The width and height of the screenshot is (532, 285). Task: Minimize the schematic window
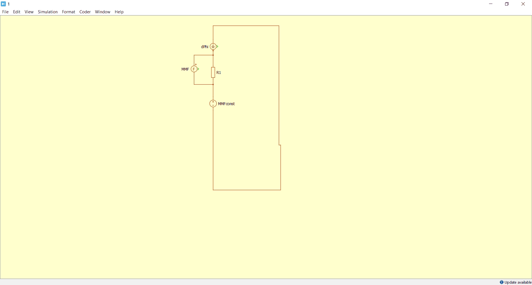point(491,4)
